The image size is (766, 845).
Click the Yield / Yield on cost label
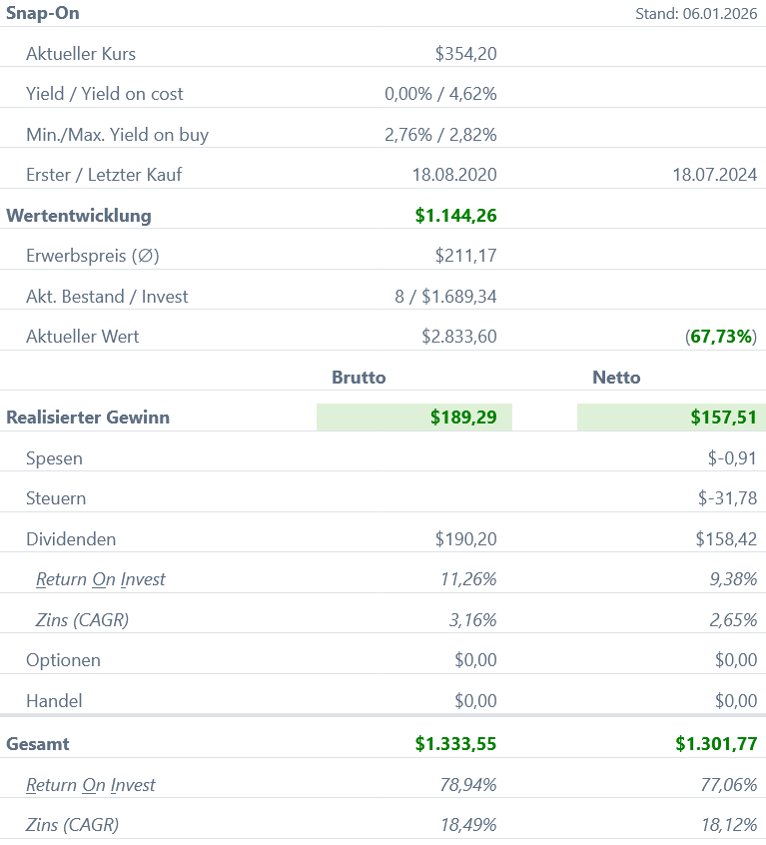click(105, 94)
